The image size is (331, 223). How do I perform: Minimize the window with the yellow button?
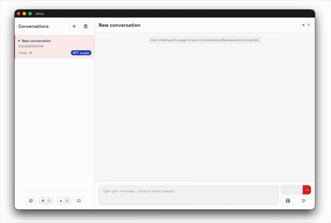pyautogui.click(x=24, y=13)
